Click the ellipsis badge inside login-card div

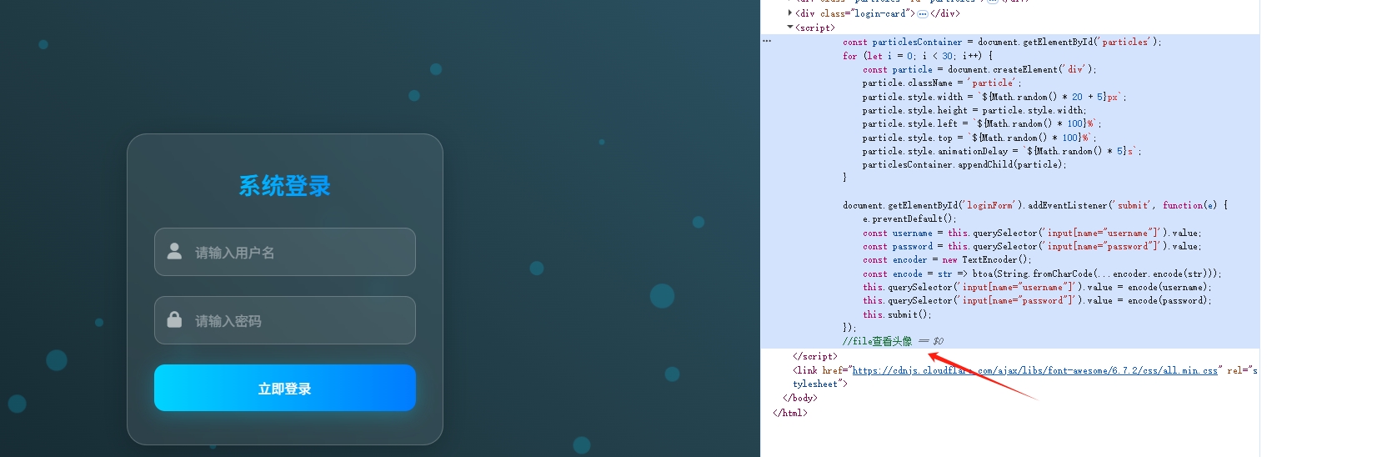coord(923,13)
